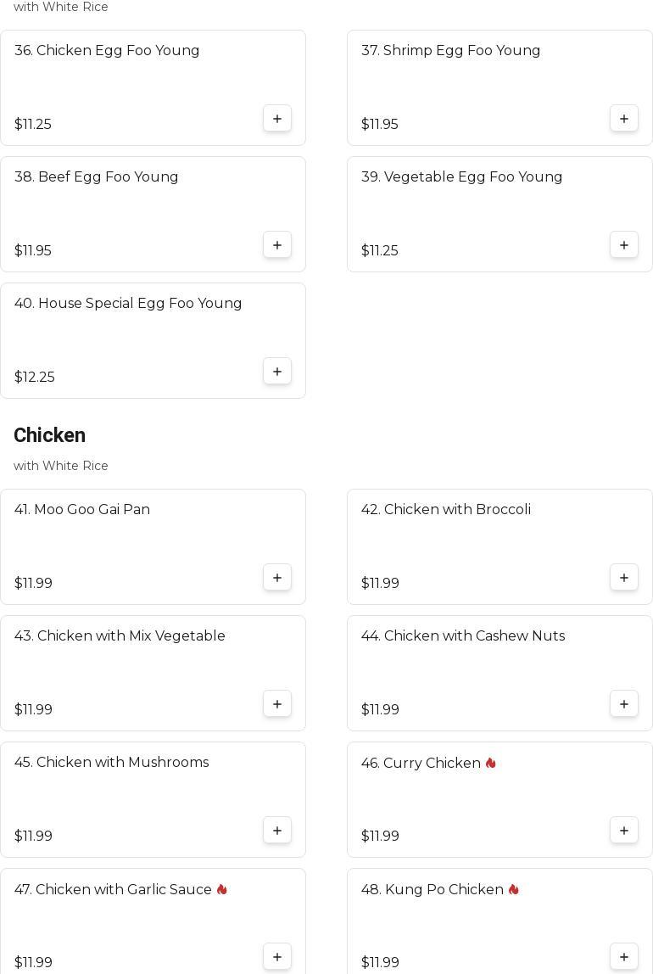Add Chicken with Broccoli to order

[624, 578]
